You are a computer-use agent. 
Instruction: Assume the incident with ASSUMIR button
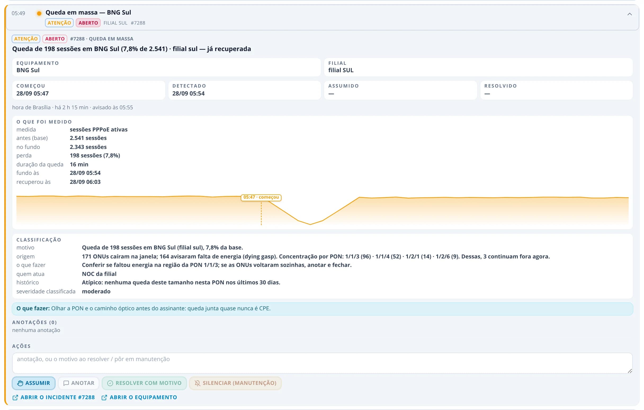(x=34, y=383)
